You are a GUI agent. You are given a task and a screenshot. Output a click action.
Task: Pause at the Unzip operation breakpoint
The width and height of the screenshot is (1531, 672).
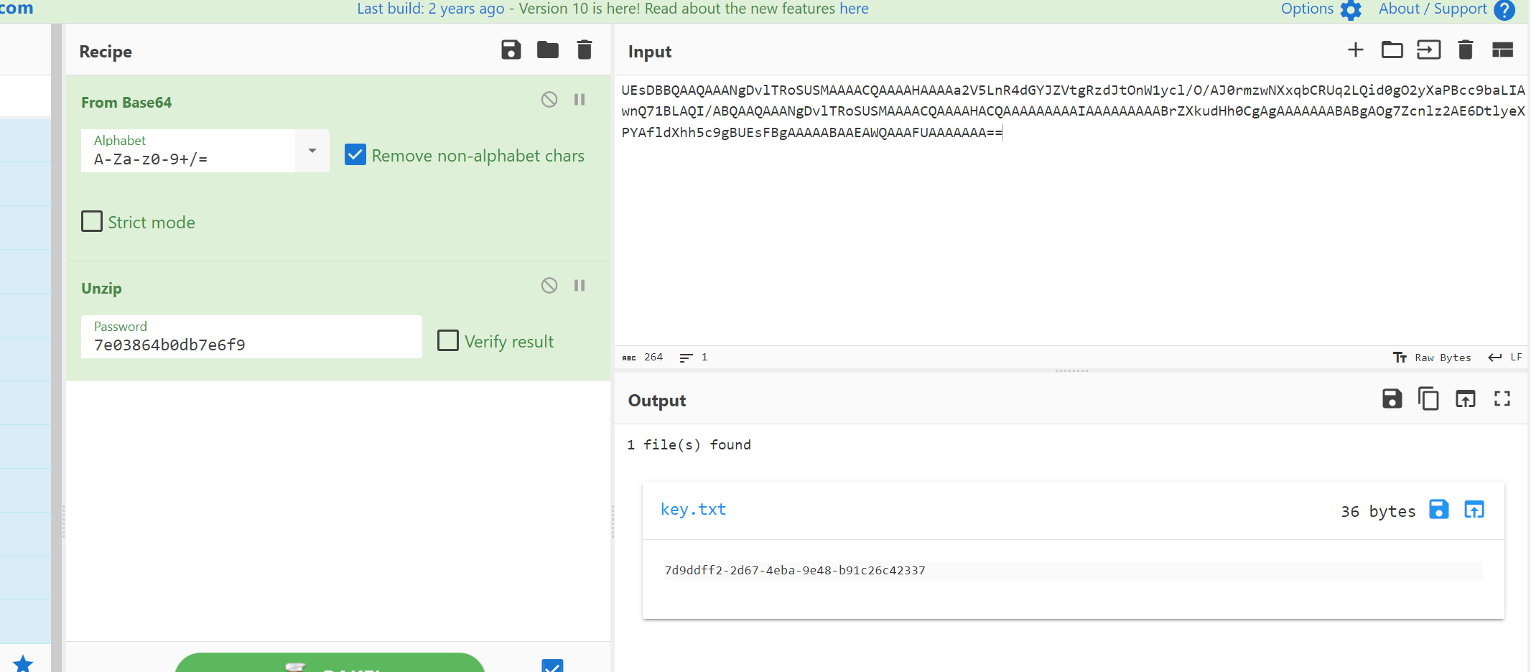580,286
